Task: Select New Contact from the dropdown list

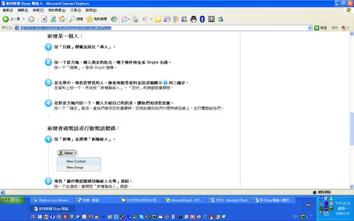Action: coord(76,161)
